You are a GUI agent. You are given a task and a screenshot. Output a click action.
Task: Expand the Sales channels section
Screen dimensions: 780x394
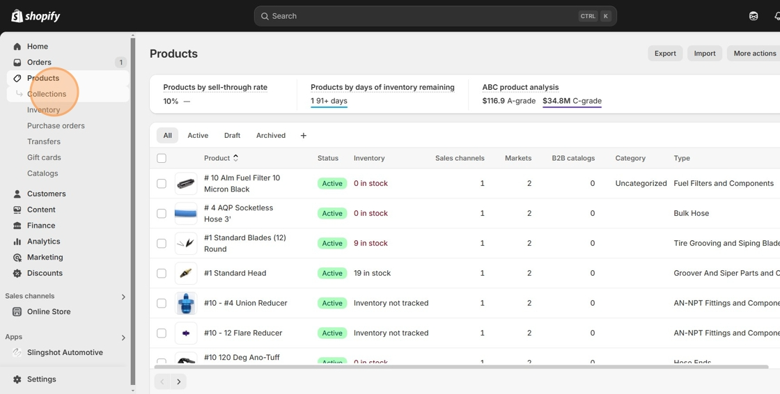coord(123,297)
